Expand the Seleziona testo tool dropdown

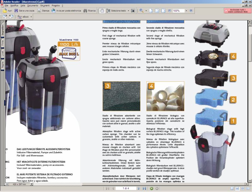[x=129, y=11]
